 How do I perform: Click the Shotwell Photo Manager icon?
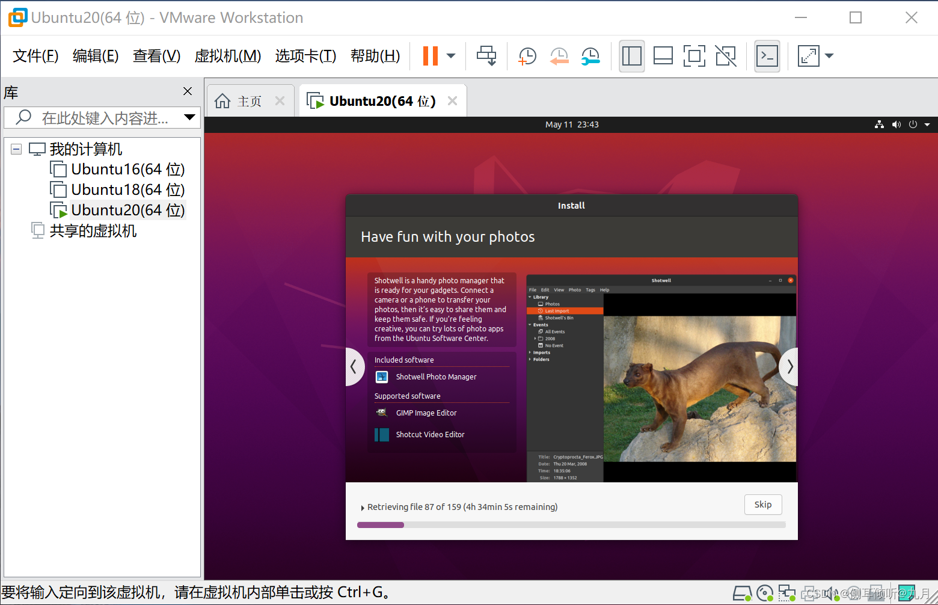[x=382, y=377]
